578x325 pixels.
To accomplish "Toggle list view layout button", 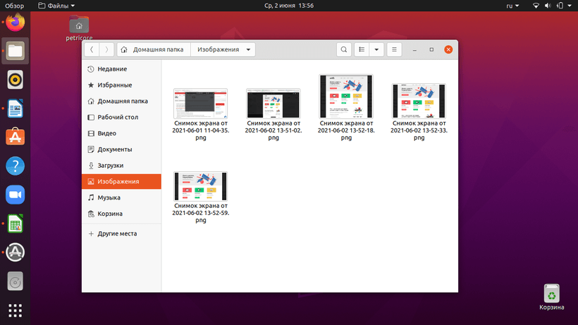I will point(362,49).
